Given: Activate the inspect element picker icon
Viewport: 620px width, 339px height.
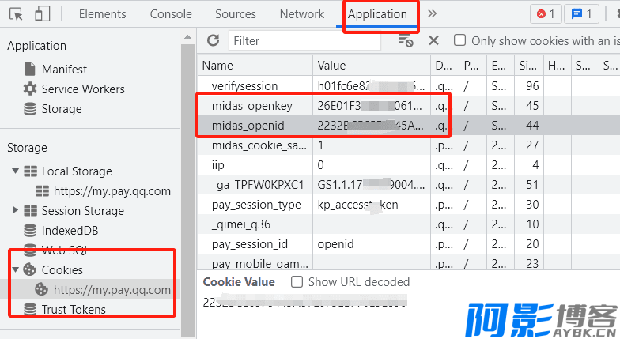Looking at the screenshot, I should tap(16, 14).
